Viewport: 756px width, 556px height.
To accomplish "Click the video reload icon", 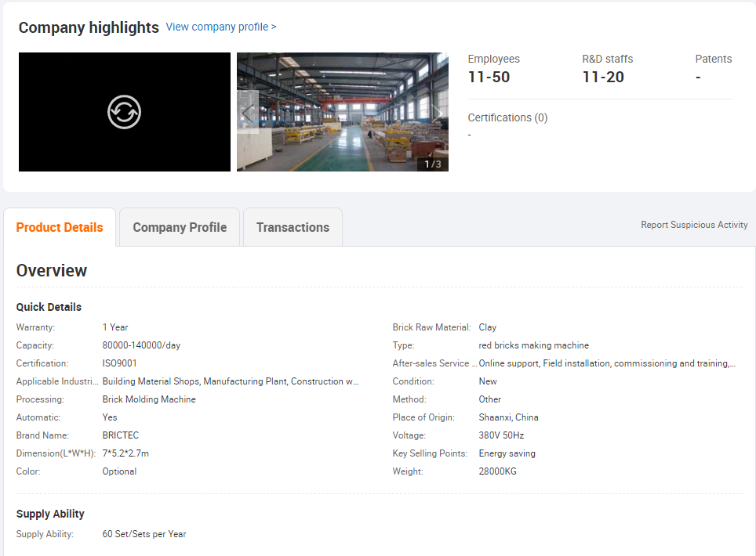I will (x=124, y=112).
